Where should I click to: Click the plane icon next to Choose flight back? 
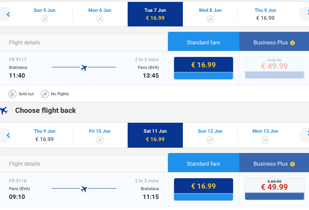coord(4,111)
